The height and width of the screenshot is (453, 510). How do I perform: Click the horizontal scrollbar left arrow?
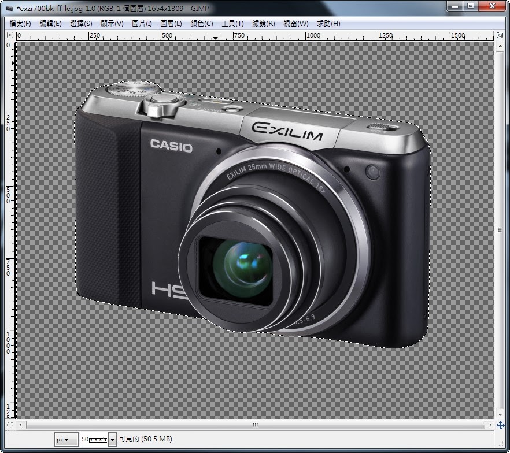(x=20, y=425)
